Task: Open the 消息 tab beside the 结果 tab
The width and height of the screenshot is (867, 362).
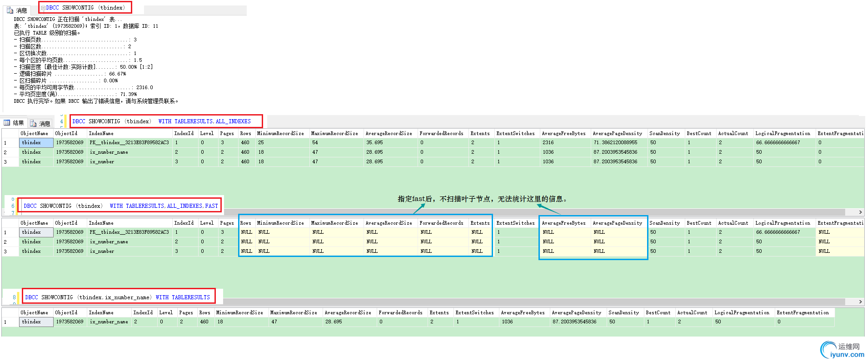Action: coord(40,123)
